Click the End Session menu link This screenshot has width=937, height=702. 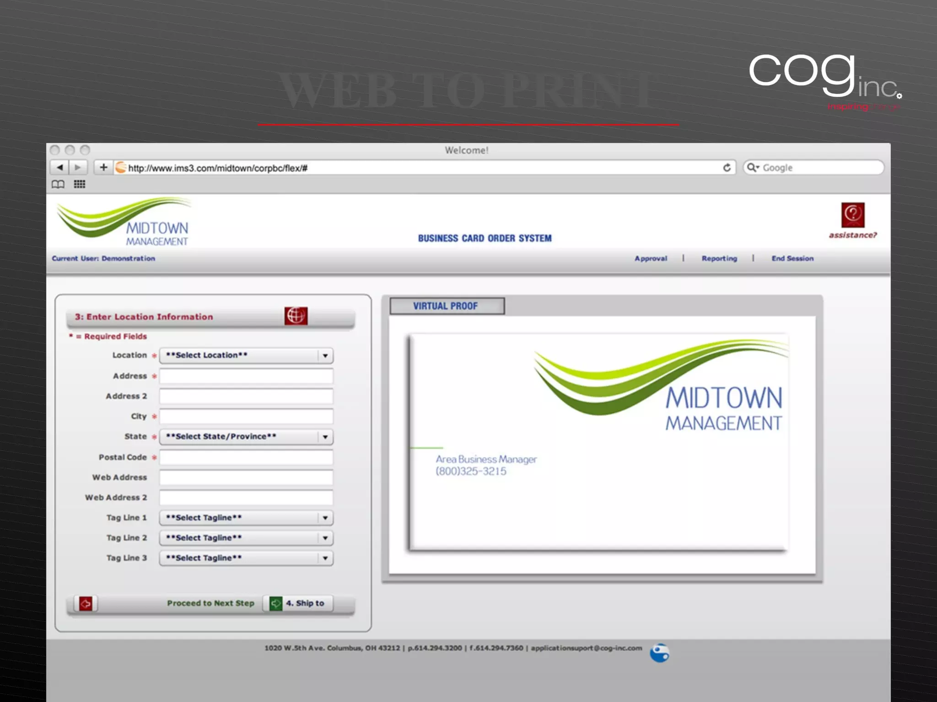click(792, 259)
